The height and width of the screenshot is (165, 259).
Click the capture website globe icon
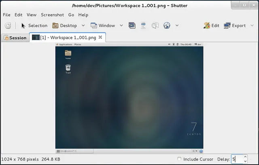pyautogui.click(x=167, y=25)
